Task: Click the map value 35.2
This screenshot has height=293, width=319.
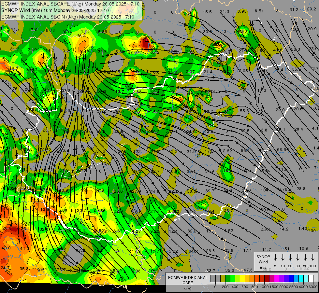Action: coord(229,270)
